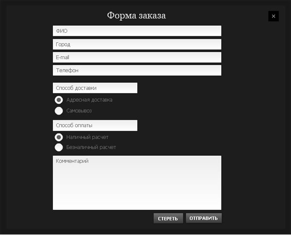This screenshot has width=291, height=235.
Task: Choose the Самовывоз radio circle
Action: [x=59, y=111]
